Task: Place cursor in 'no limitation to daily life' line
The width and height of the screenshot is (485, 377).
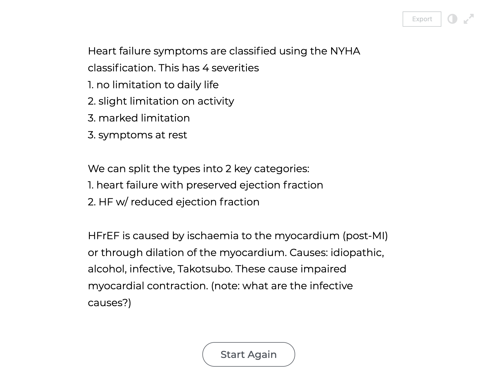Action: pos(153,85)
